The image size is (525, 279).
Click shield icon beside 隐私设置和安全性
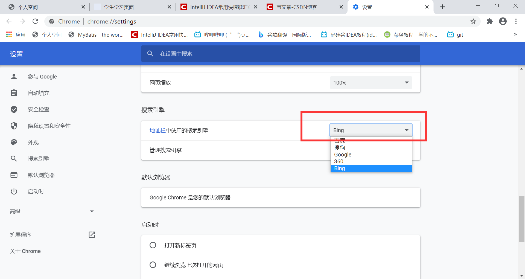coord(14,126)
